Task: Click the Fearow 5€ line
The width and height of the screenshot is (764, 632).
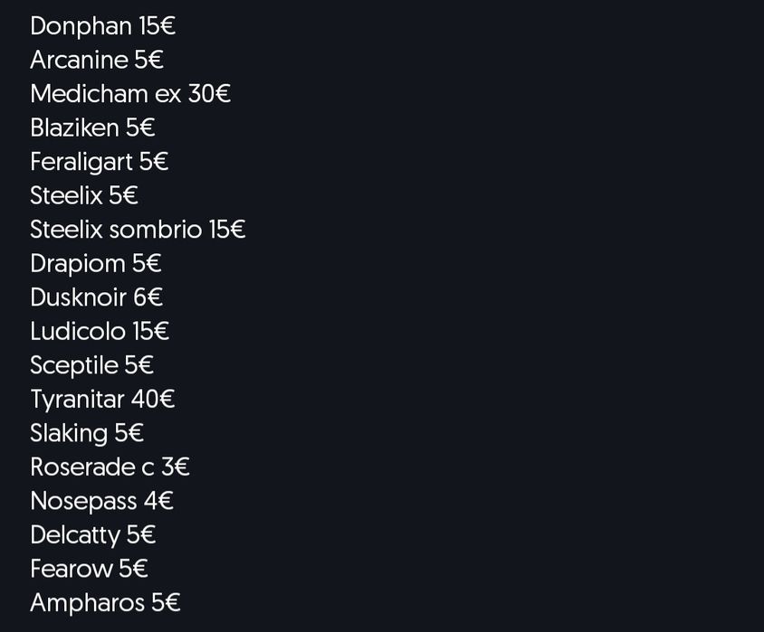Action: pos(89,569)
